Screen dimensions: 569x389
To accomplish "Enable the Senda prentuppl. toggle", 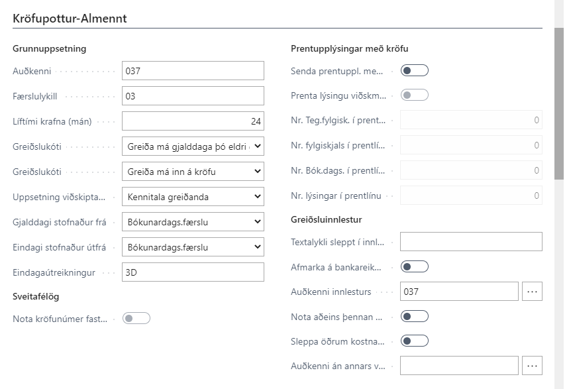I will (x=415, y=70).
